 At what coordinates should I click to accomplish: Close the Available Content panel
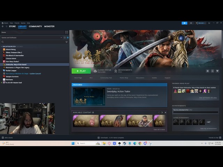(x=166, y=112)
